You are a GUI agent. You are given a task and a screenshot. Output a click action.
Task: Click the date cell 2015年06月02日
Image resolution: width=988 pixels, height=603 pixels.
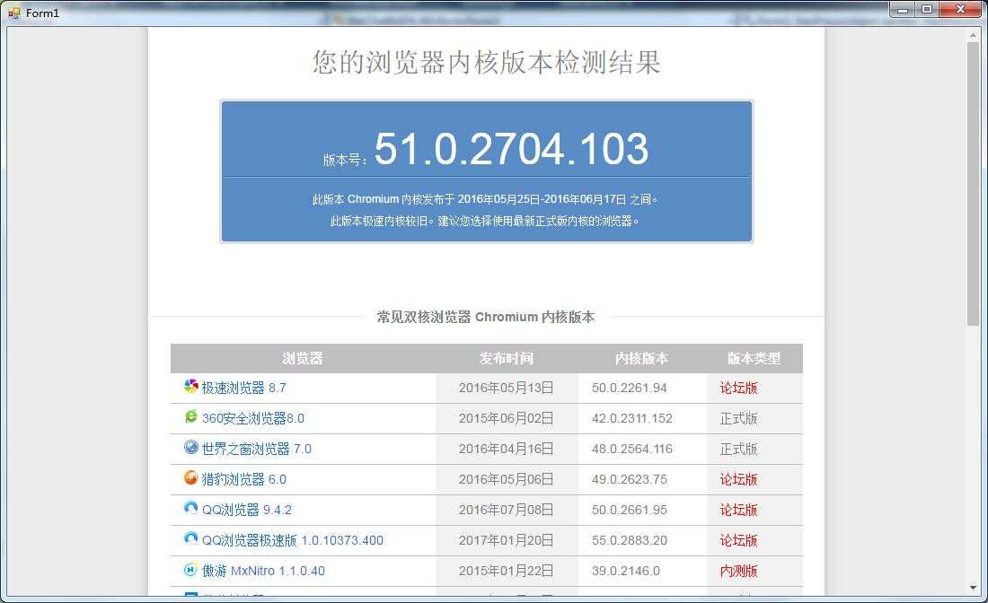(x=507, y=418)
